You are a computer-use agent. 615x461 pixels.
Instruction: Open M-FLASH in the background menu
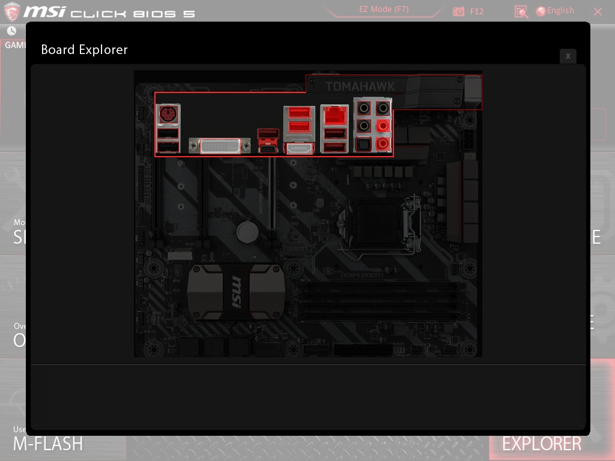click(48, 444)
